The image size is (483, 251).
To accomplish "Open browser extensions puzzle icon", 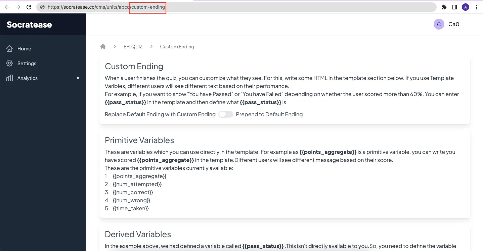I will 444,7.
